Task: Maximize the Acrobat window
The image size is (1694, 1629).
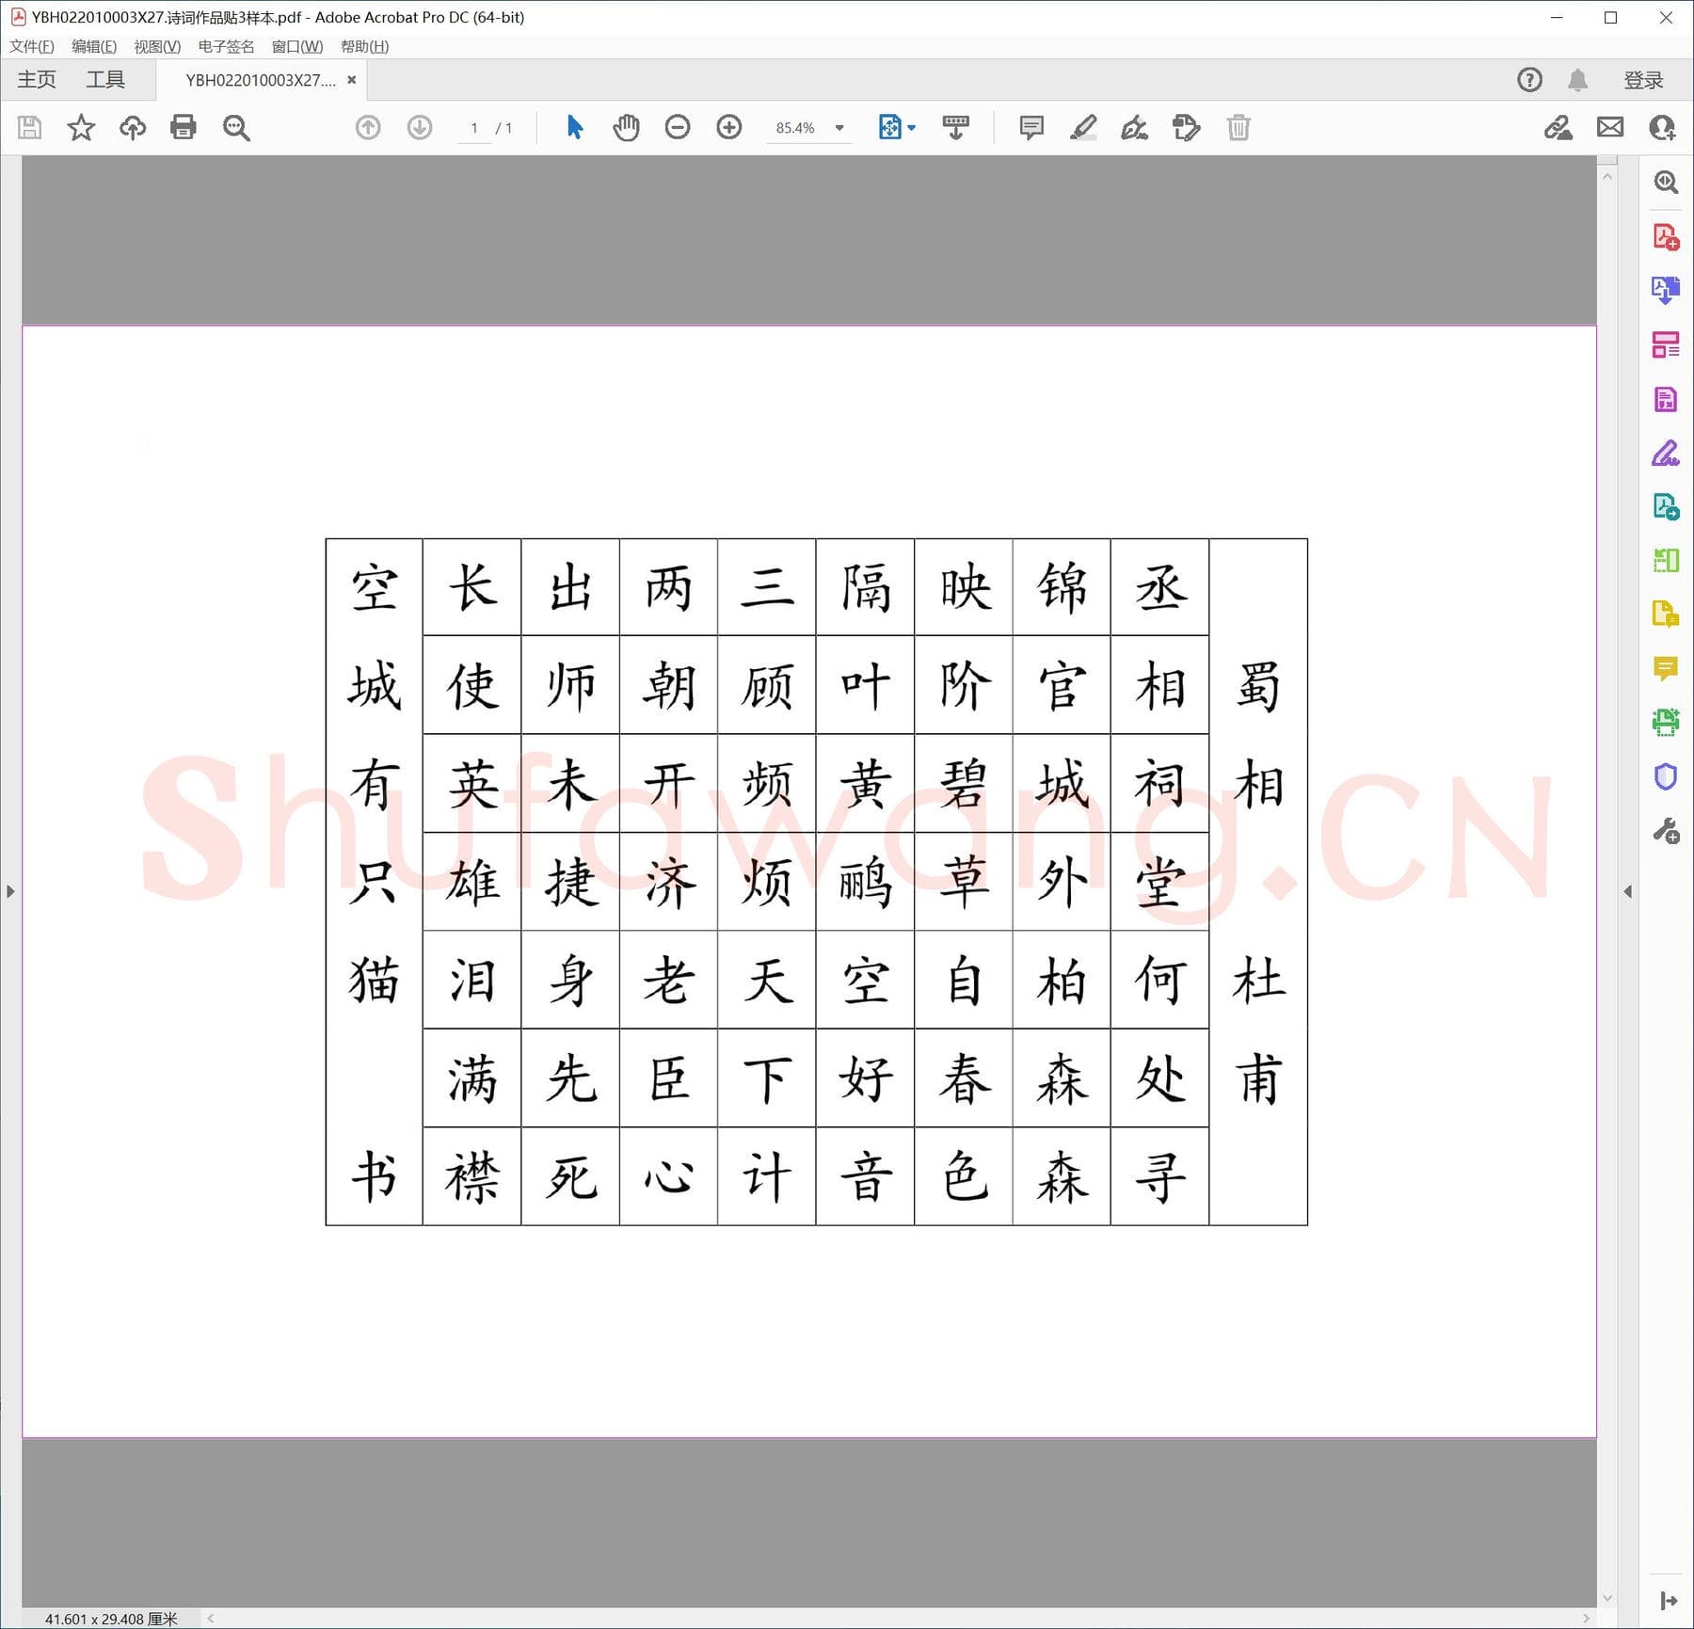Action: pos(1610,17)
